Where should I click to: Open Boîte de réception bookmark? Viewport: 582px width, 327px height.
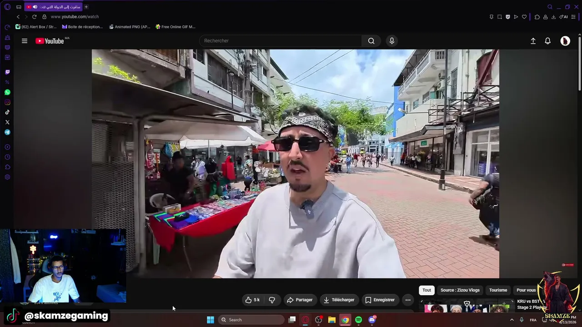click(82, 27)
